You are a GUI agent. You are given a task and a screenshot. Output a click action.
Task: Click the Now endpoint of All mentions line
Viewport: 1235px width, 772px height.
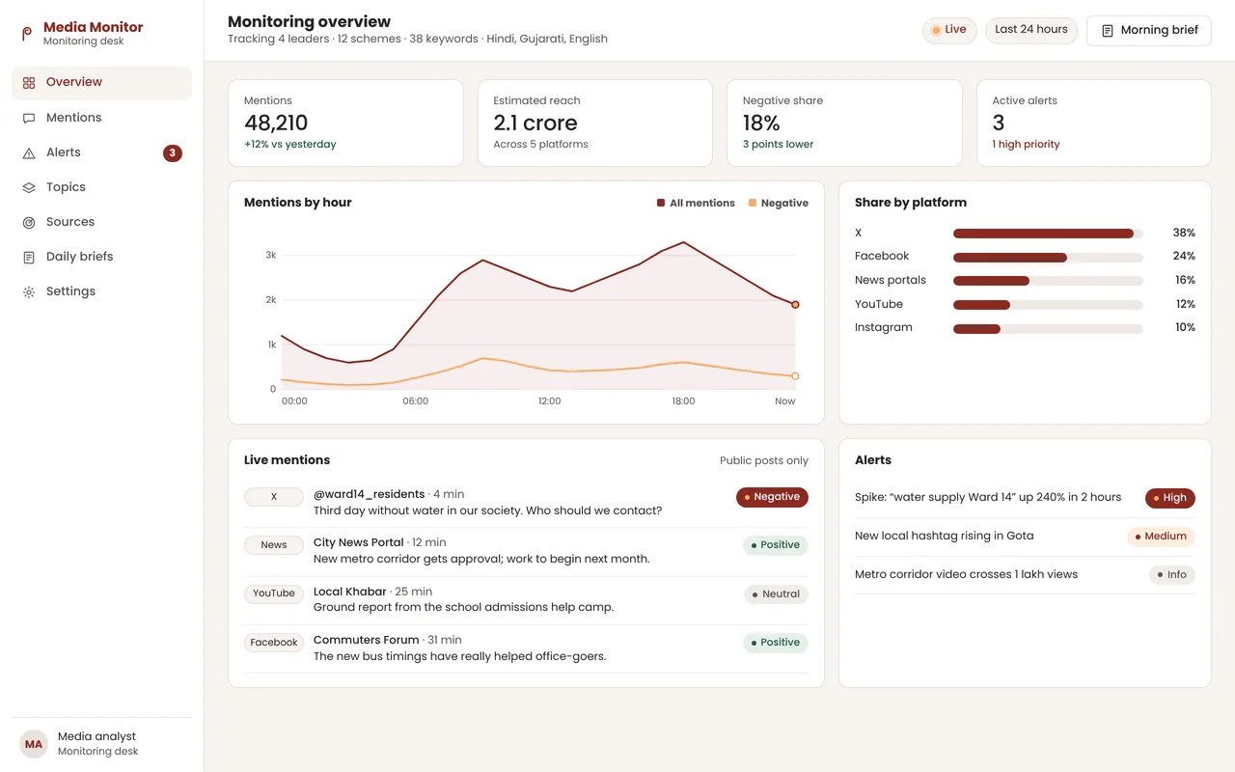pyautogui.click(x=795, y=305)
